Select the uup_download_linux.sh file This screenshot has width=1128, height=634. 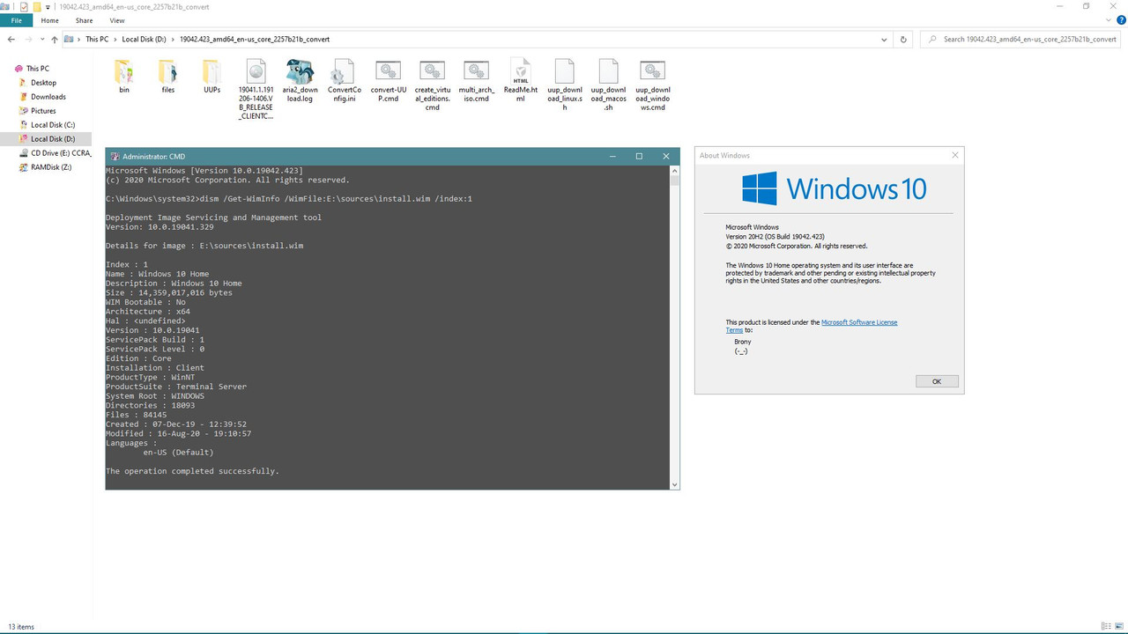pos(564,85)
